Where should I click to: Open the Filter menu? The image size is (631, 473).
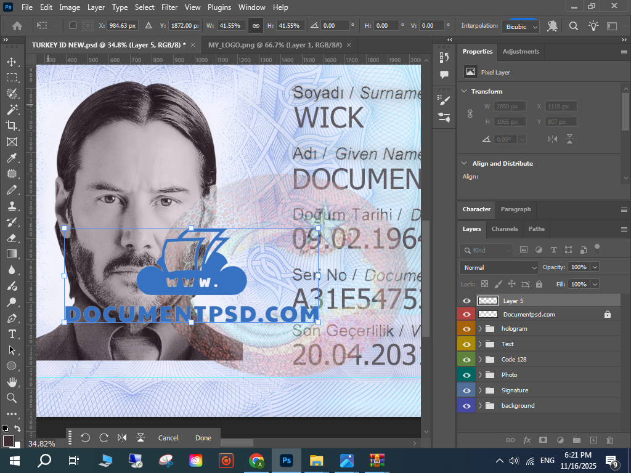[169, 7]
